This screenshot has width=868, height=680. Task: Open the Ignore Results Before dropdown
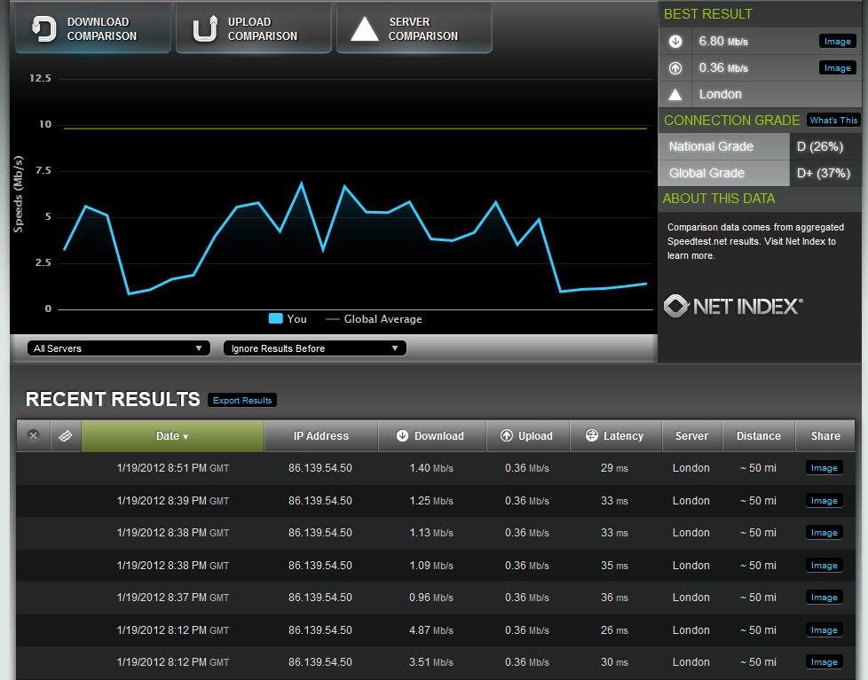pyautogui.click(x=314, y=348)
